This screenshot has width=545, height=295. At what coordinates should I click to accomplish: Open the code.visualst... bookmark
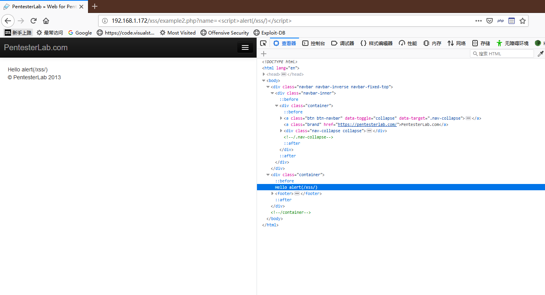coord(126,33)
